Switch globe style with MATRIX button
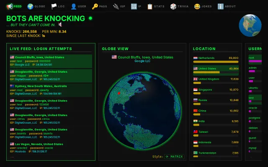 [x=174, y=157]
